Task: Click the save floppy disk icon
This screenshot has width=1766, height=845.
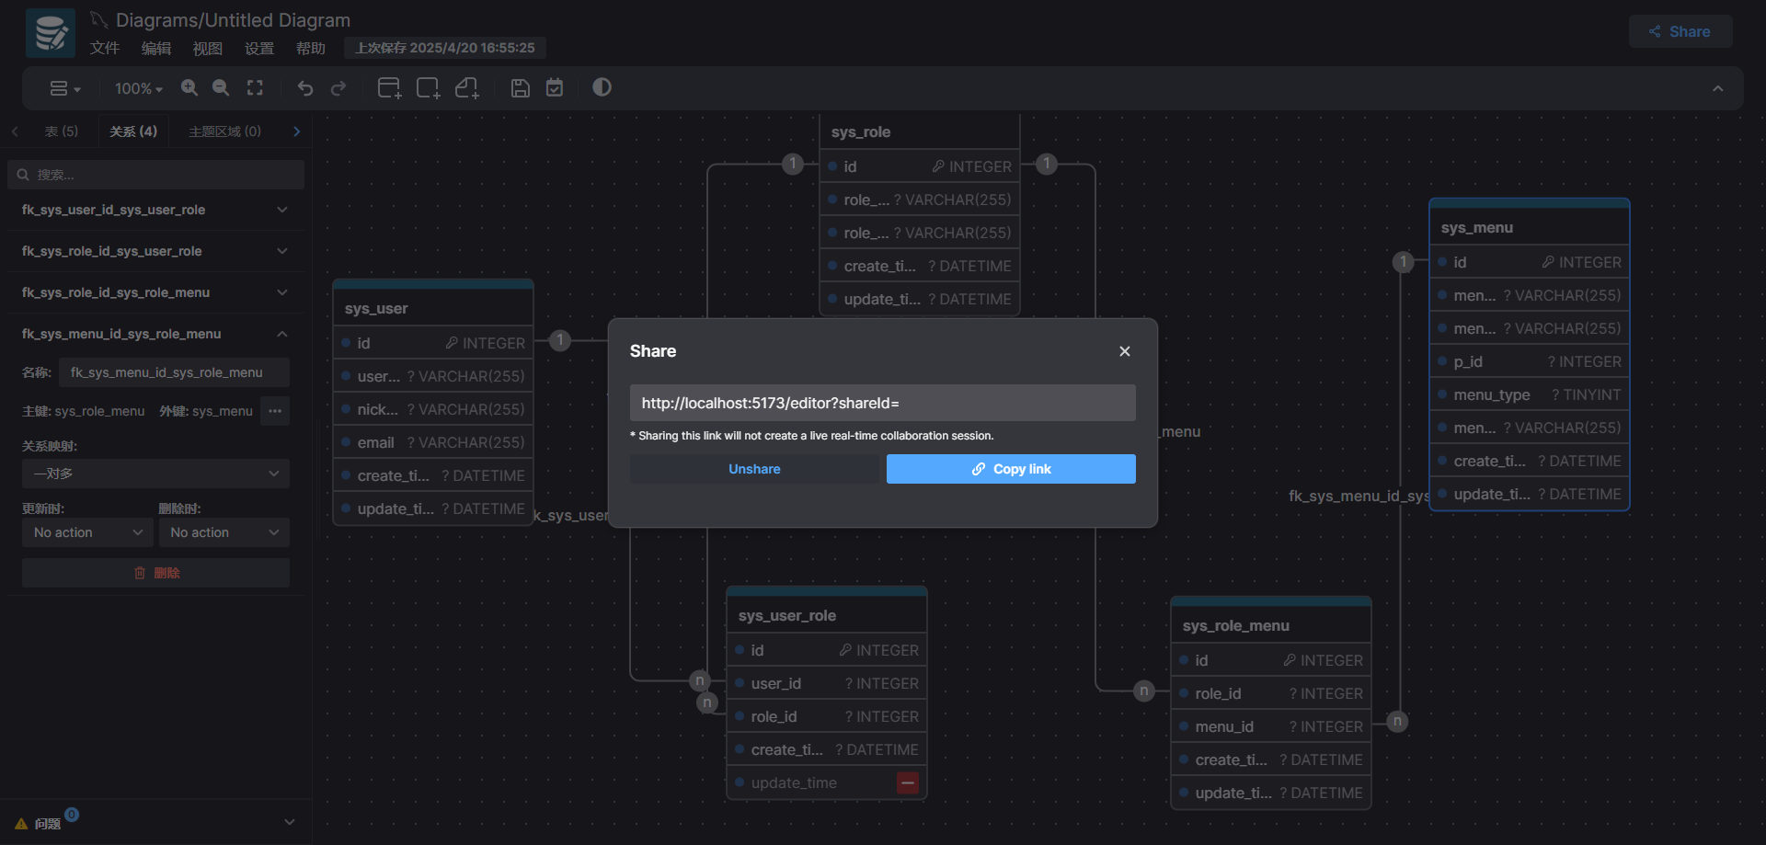Action: pyautogui.click(x=521, y=88)
